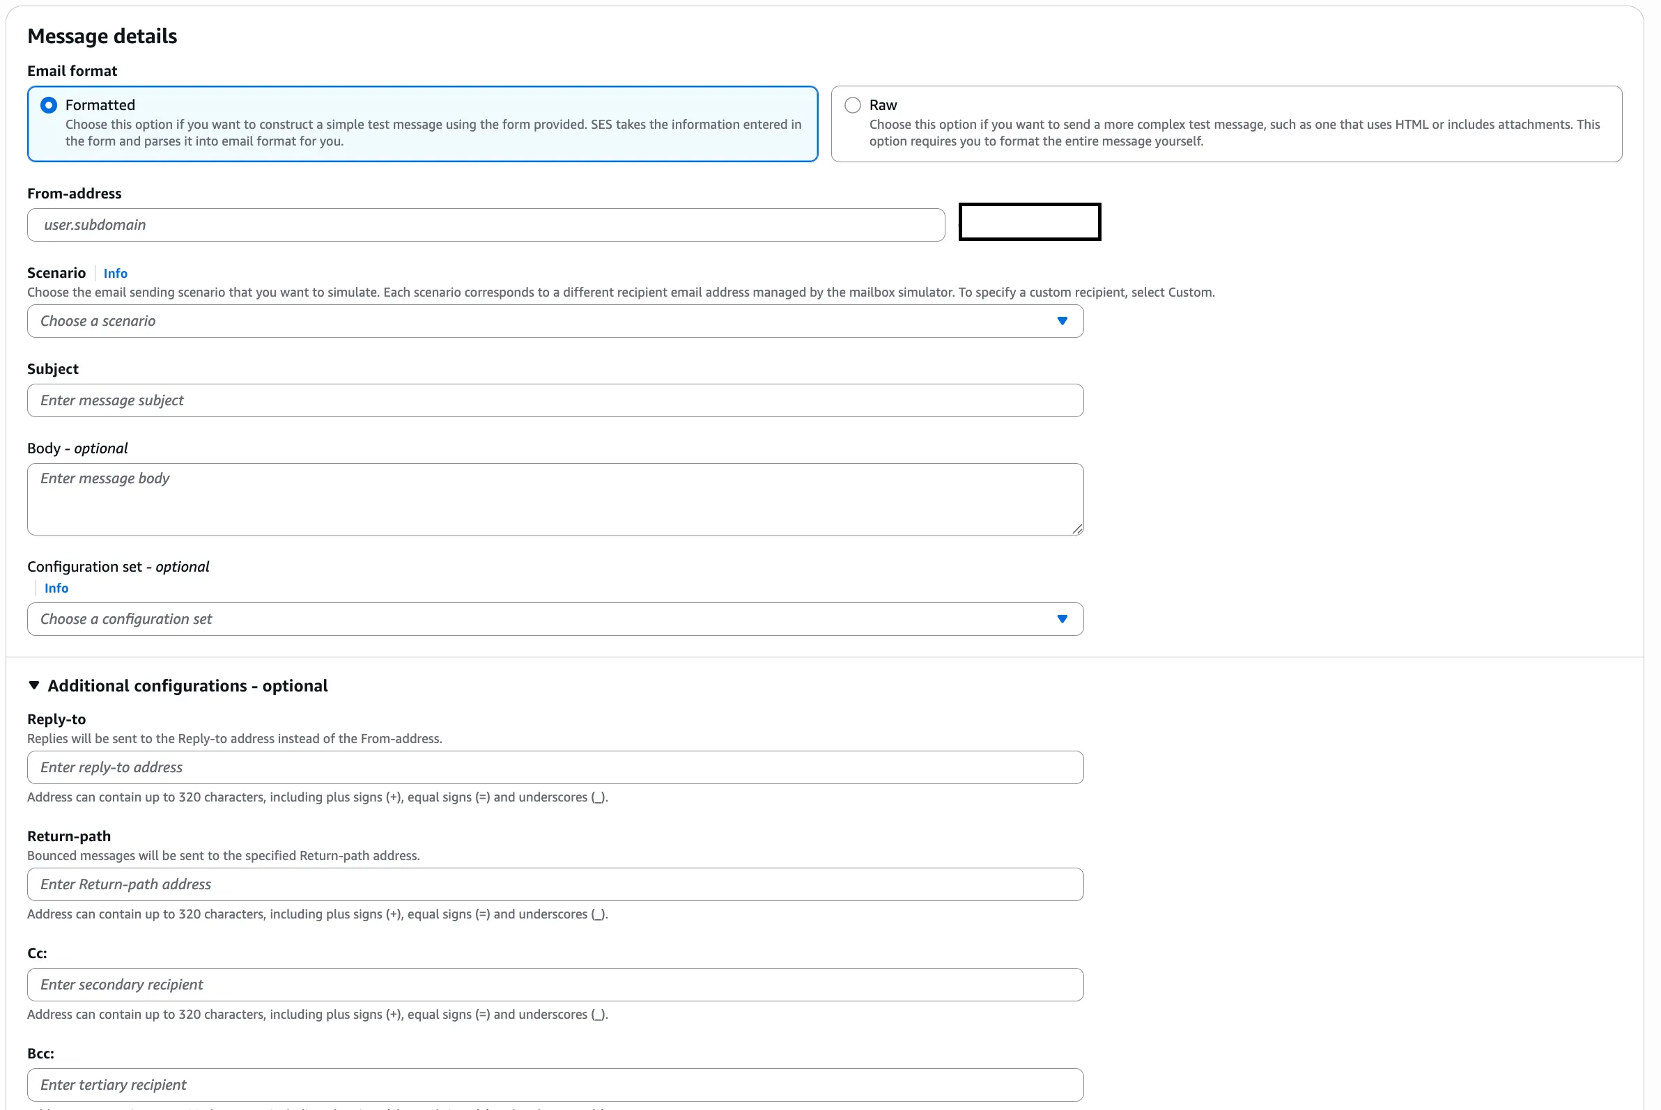Screen dimensions: 1661x1110
Task: Click the blue arrow in configuration set dropdown
Action: [x=1061, y=620]
